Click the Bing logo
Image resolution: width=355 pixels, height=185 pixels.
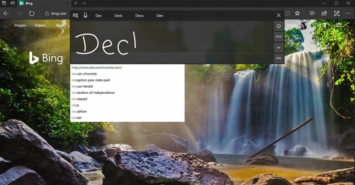coord(46,58)
